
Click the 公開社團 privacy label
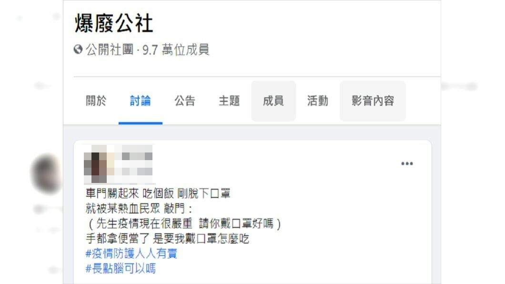coord(110,50)
